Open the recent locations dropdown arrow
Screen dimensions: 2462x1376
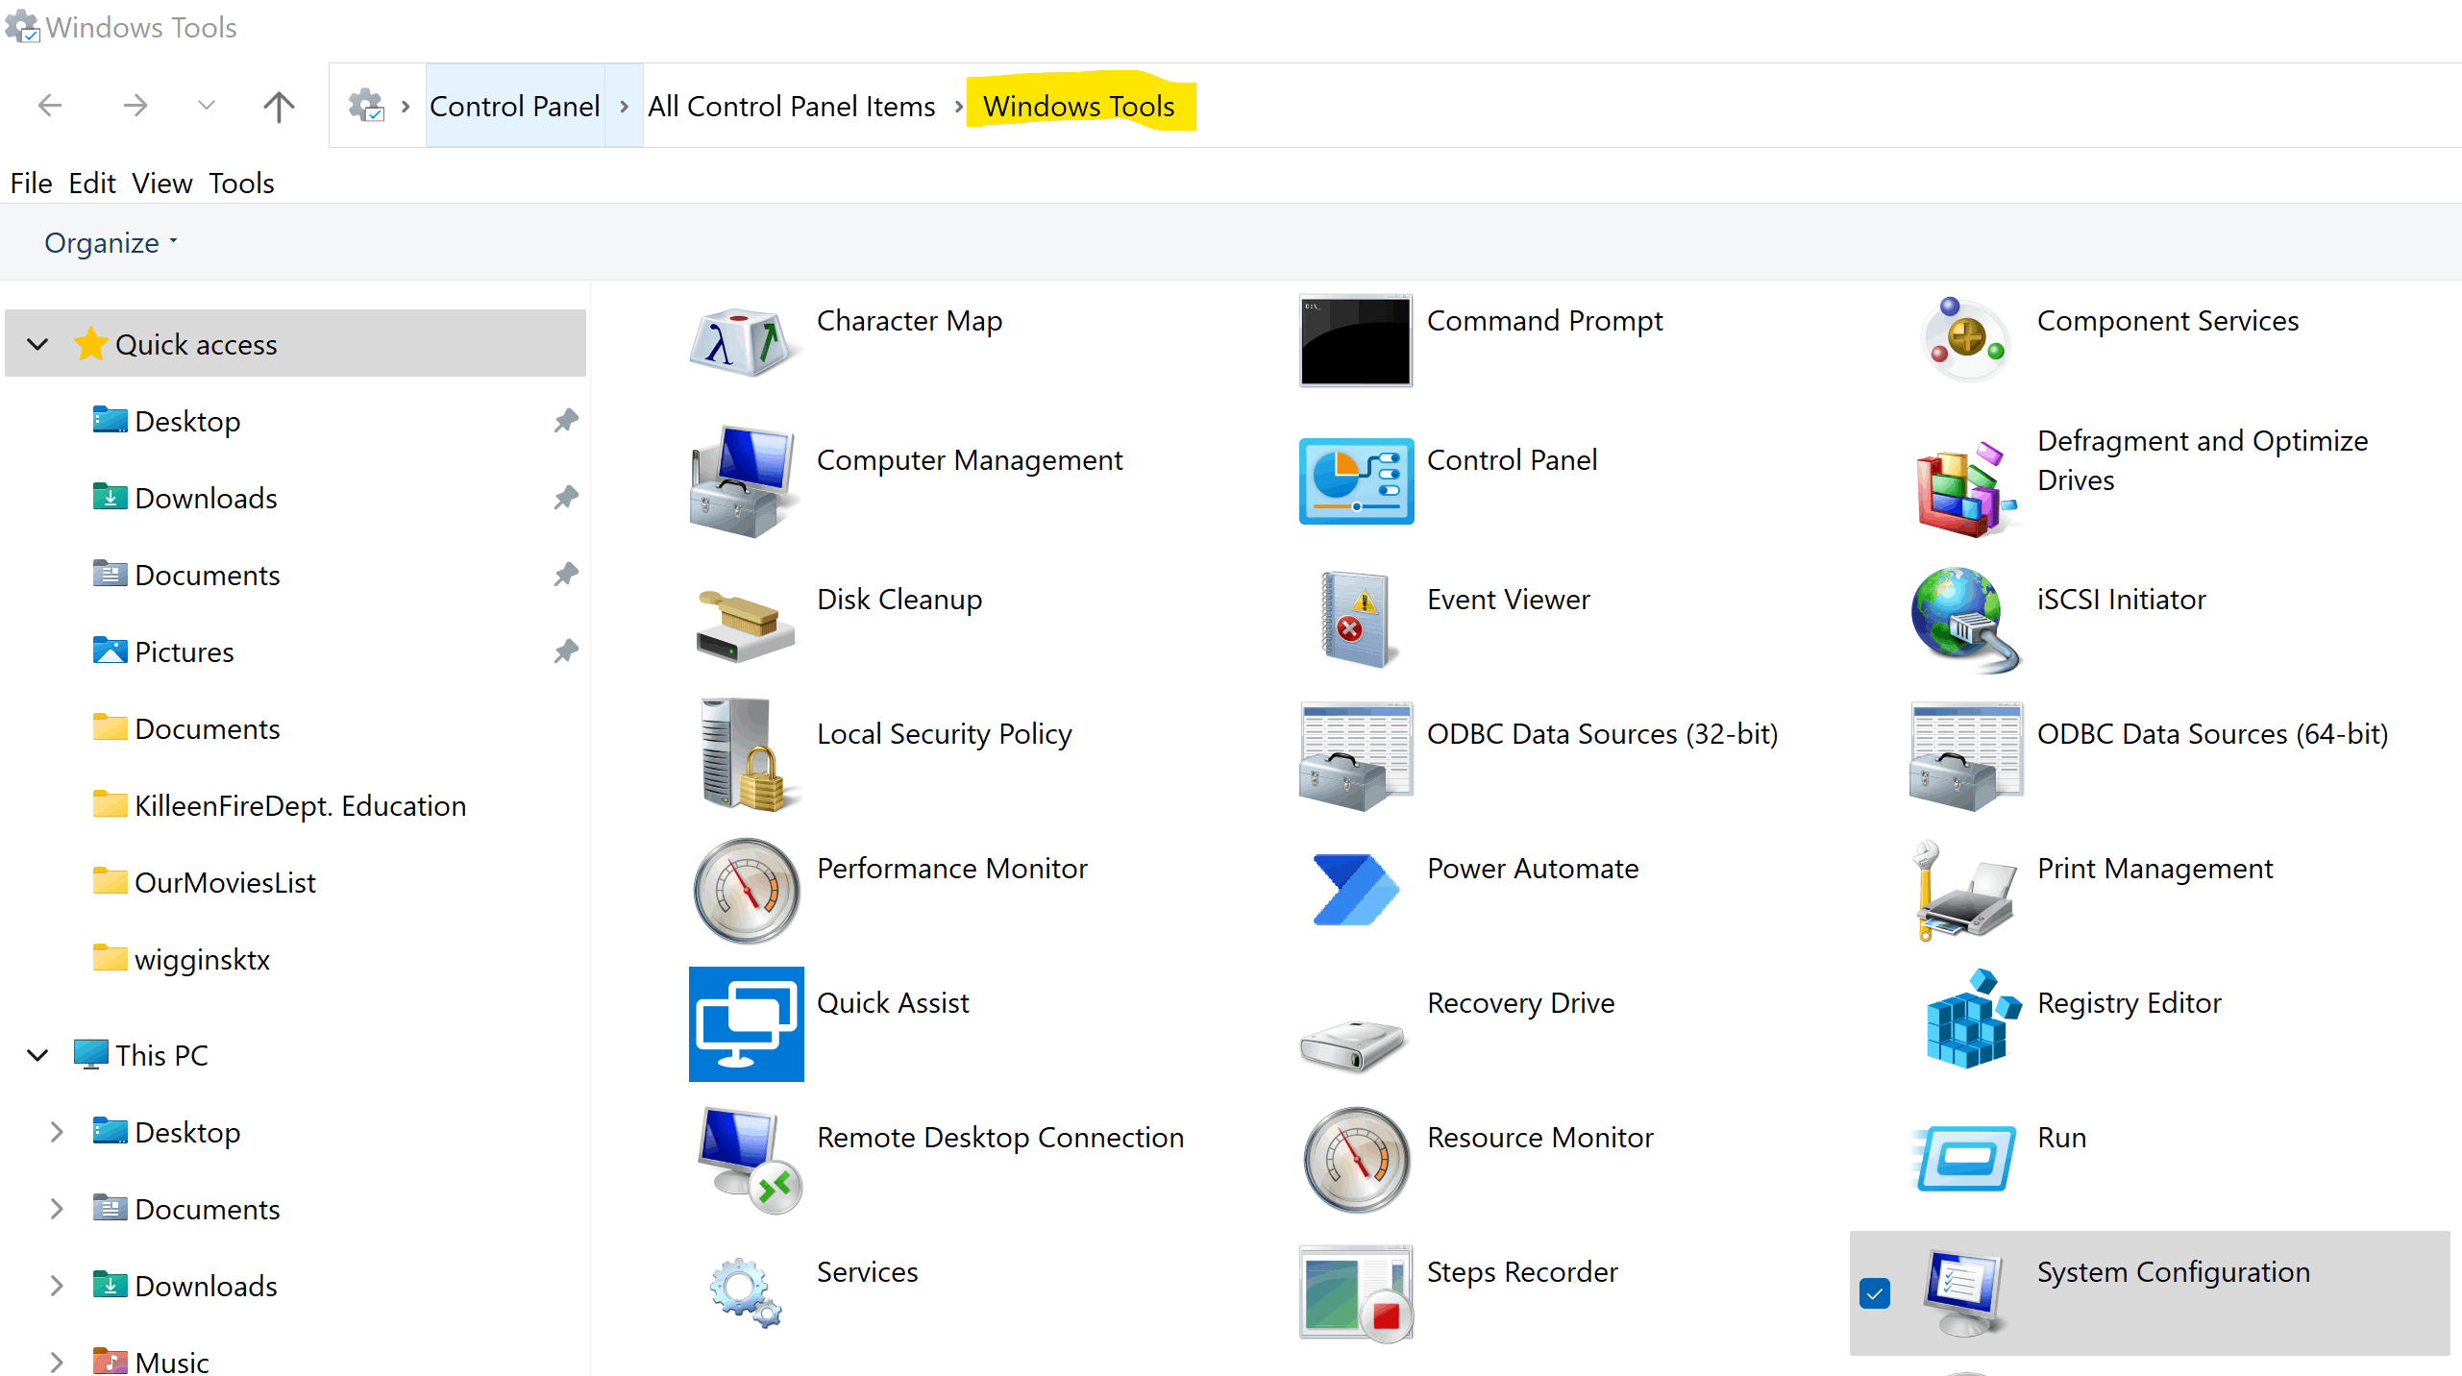(206, 106)
